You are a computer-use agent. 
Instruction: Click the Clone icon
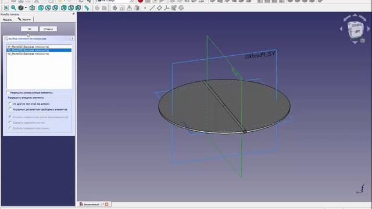coord(181,8)
